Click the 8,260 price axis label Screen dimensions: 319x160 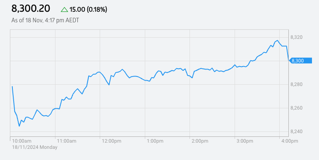(x=296, y=108)
